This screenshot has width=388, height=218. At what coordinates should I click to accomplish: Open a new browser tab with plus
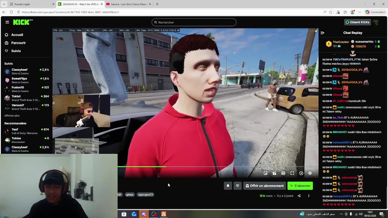coord(157,4)
